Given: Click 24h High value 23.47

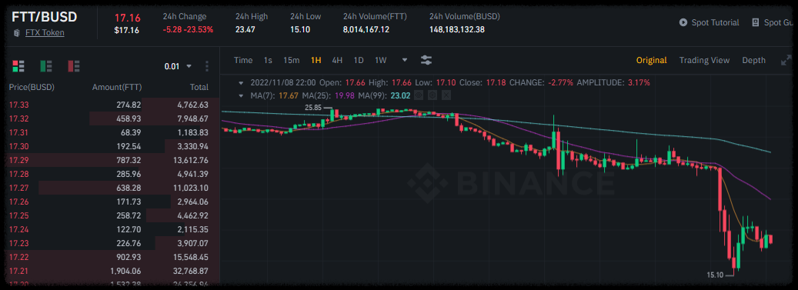Looking at the screenshot, I should tap(245, 29).
